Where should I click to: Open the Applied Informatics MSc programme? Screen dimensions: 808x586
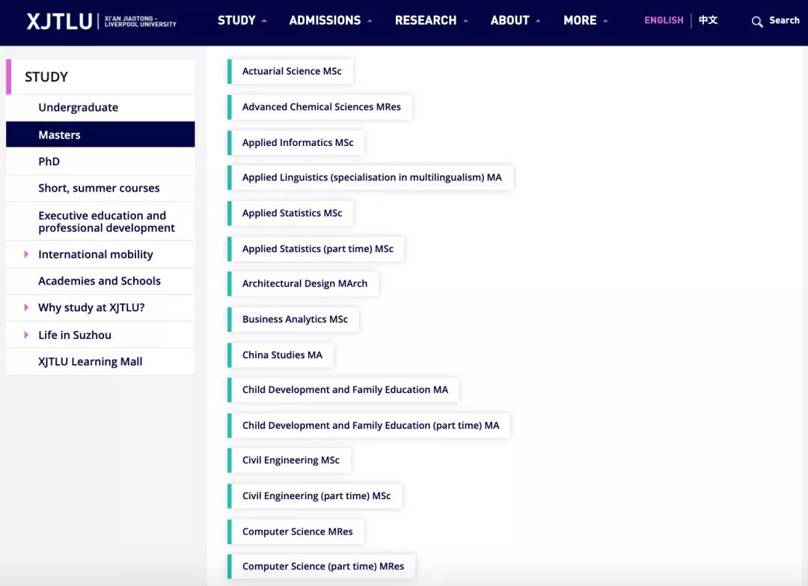pyautogui.click(x=296, y=142)
